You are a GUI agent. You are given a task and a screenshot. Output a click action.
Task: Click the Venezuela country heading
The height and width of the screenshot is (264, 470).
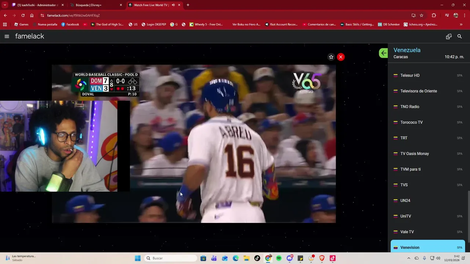click(x=407, y=50)
